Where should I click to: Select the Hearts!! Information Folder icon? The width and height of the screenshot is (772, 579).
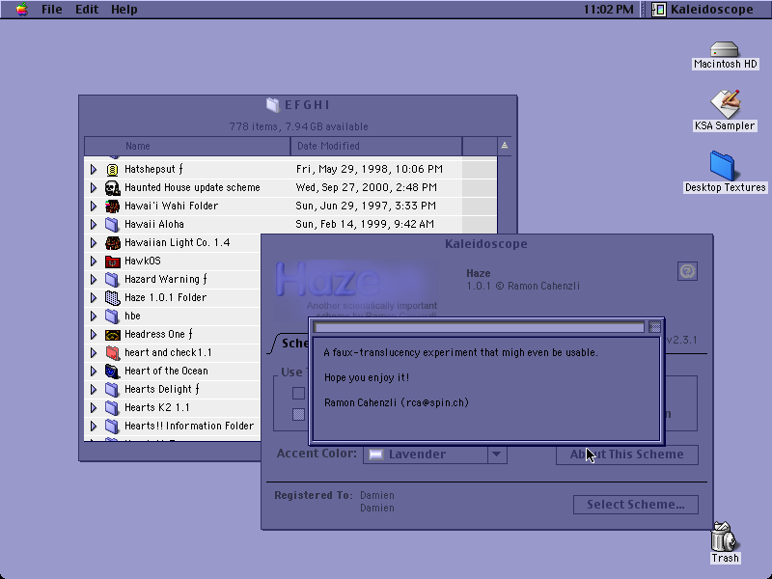112,427
